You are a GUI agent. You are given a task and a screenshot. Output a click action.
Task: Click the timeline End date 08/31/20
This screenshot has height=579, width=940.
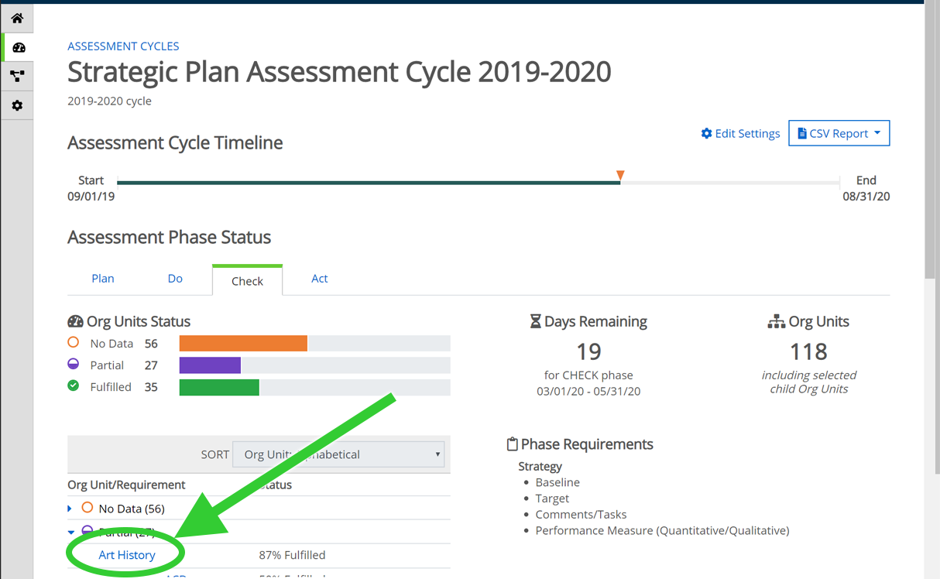(866, 197)
